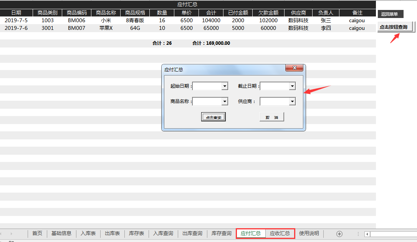Focus the 截止日期 input field
This screenshot has width=417, height=242.
275,86
